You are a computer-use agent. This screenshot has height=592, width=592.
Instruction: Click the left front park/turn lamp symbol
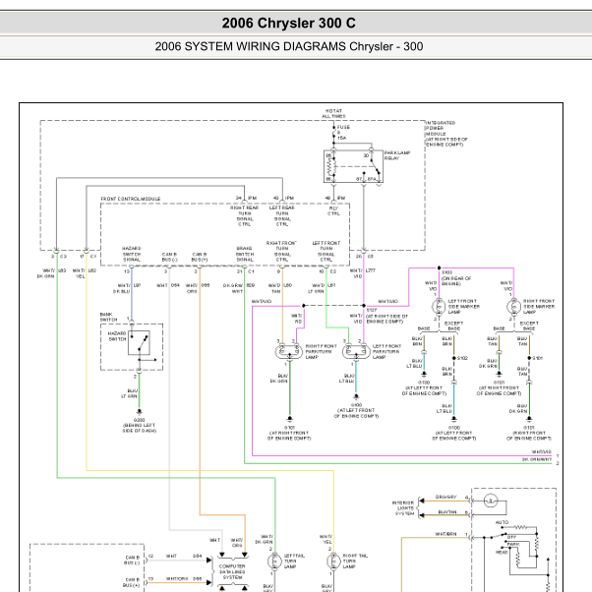356,351
